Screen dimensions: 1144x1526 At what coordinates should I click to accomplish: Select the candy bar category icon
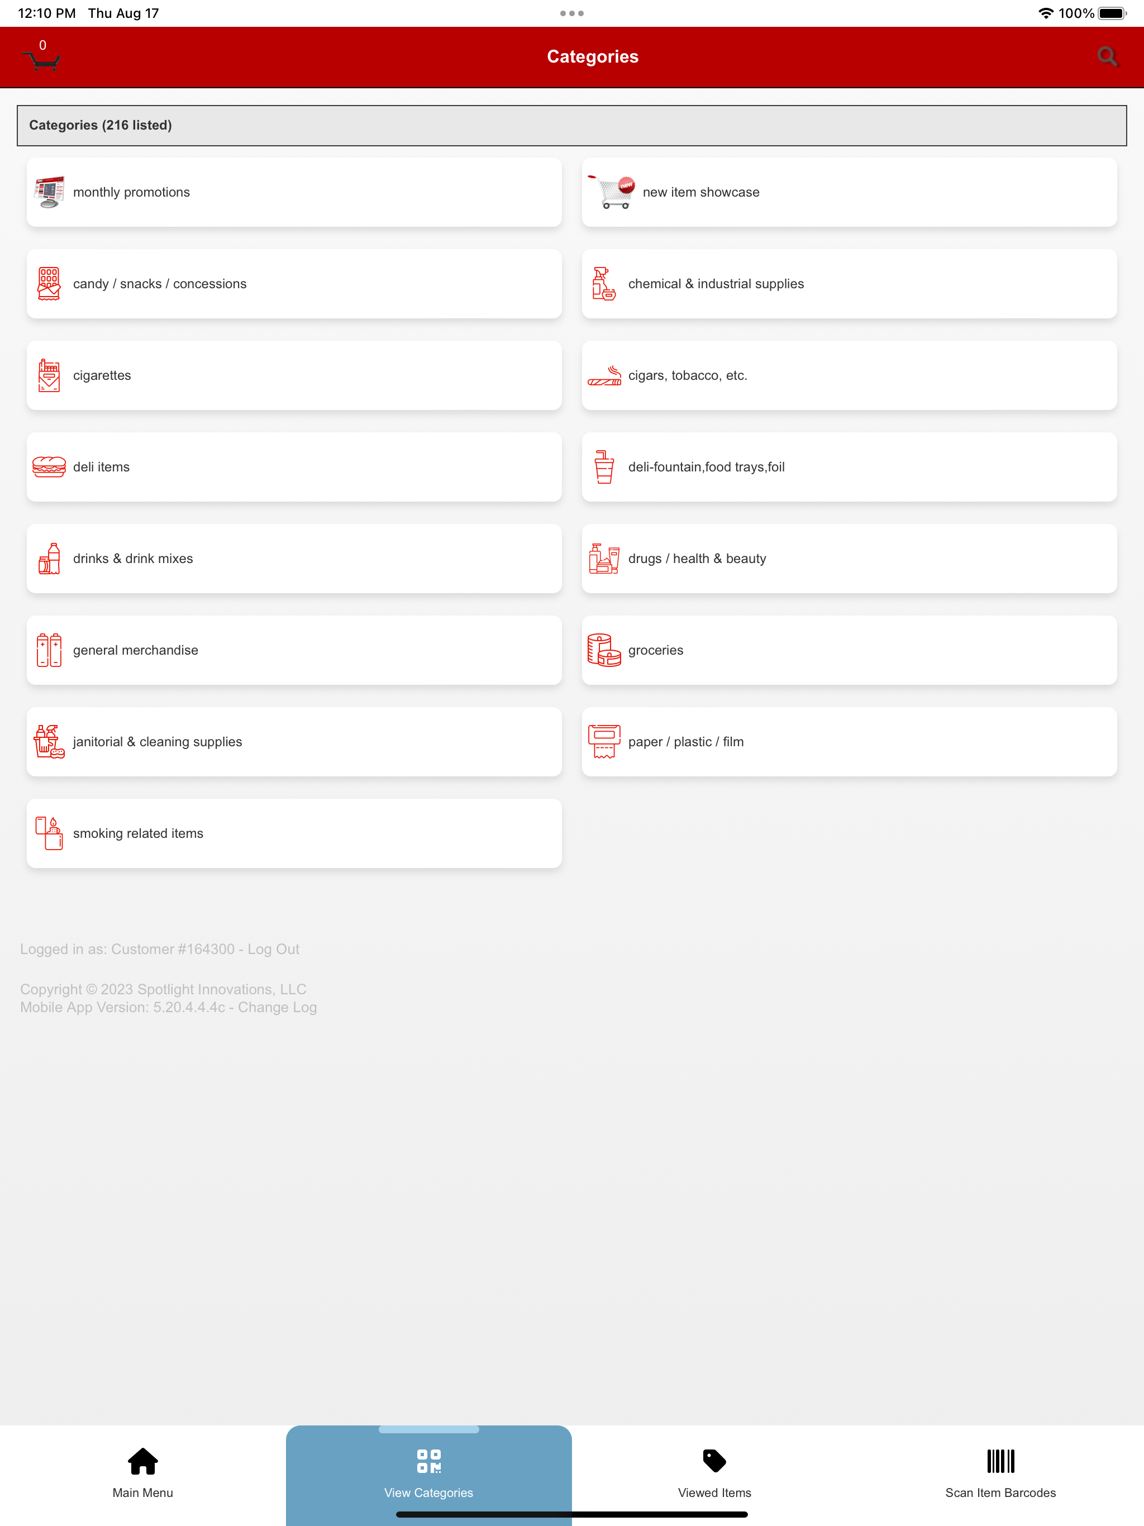click(49, 284)
